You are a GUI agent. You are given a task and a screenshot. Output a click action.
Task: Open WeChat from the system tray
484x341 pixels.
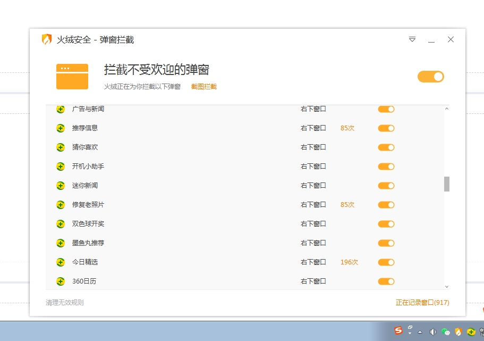446,332
